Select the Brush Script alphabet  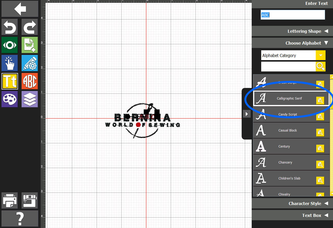pos(291,82)
